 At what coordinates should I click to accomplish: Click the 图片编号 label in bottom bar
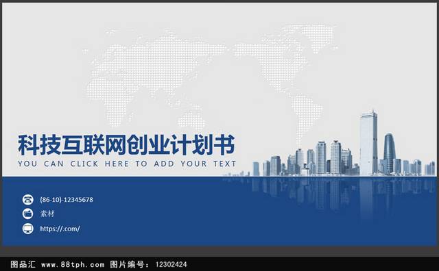point(128,264)
